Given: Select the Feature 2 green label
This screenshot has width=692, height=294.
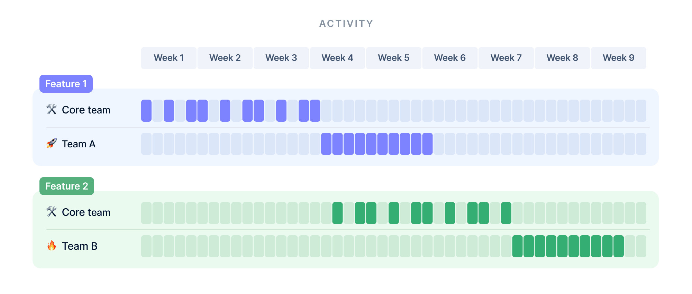Looking at the screenshot, I should (66, 186).
